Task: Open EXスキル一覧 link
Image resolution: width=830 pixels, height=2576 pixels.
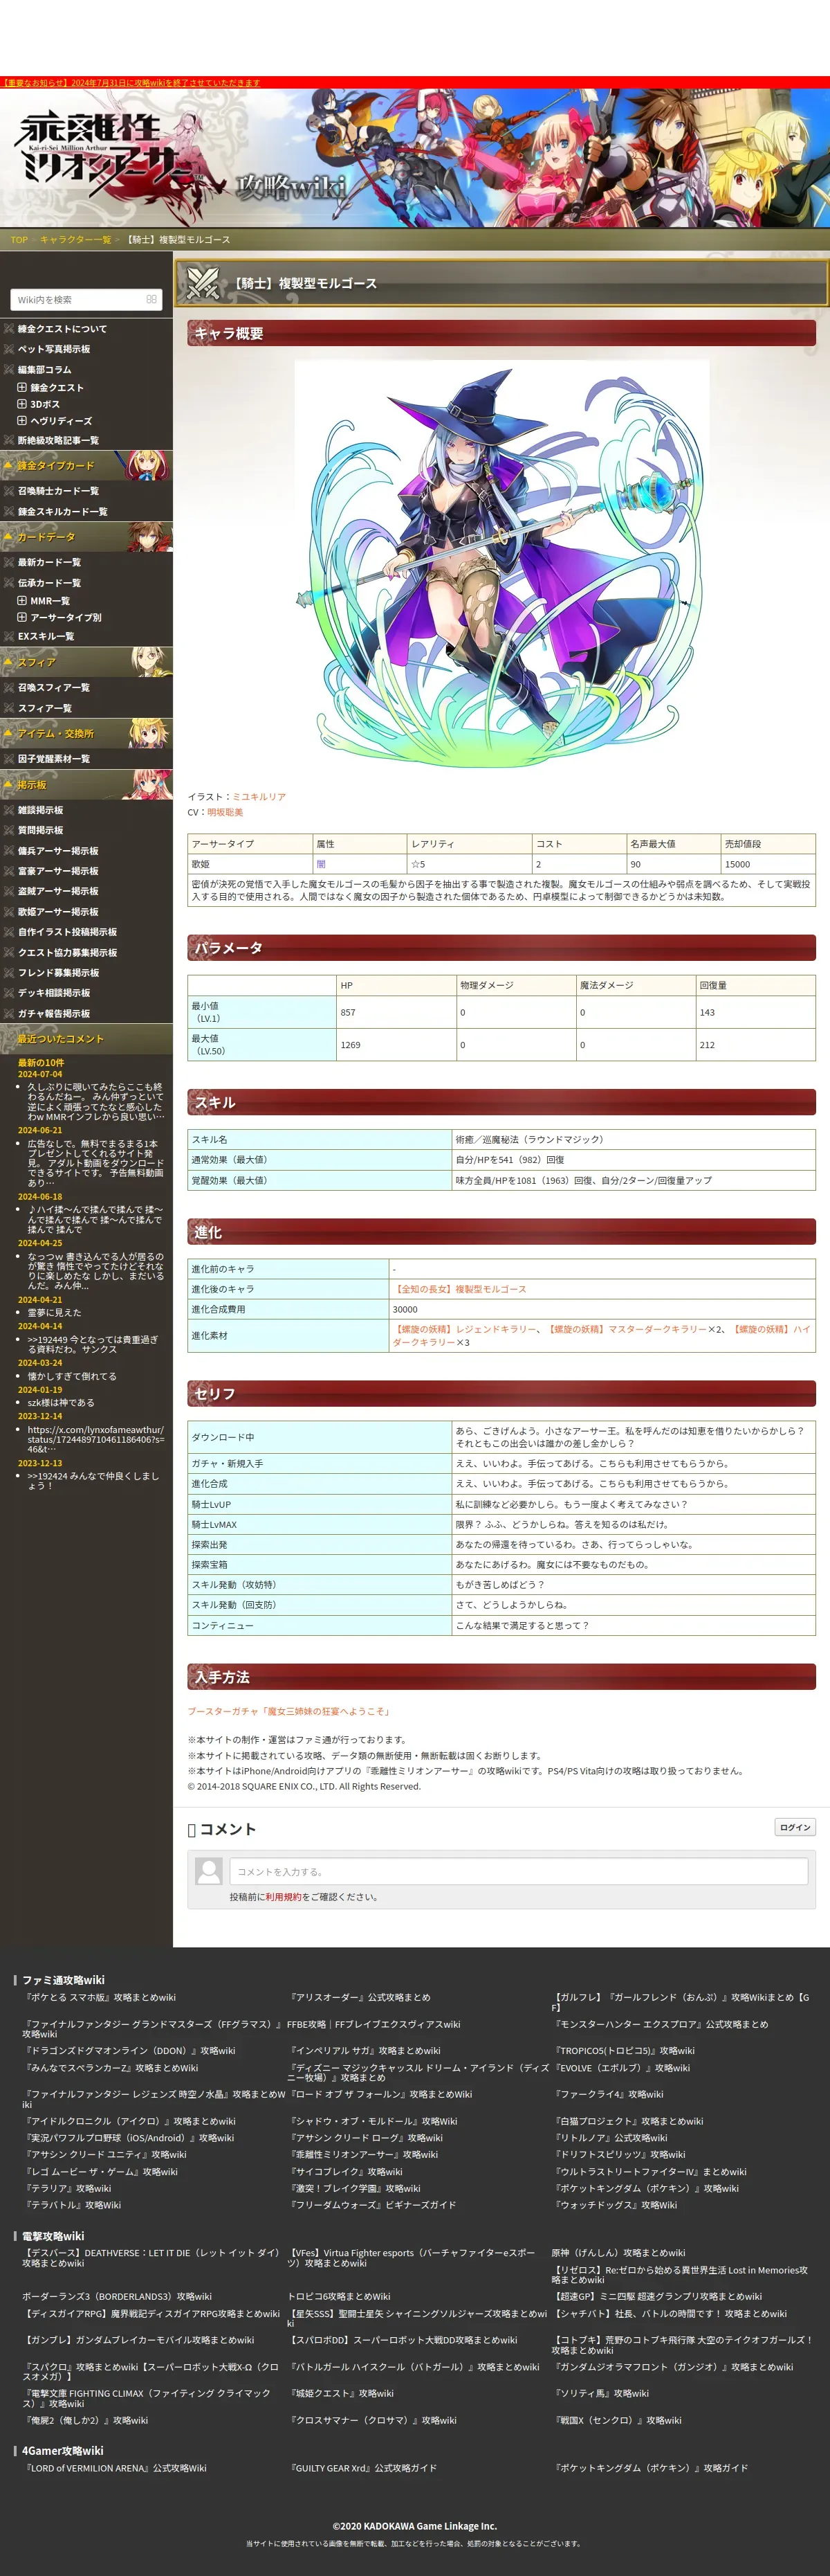Action: tap(46, 636)
